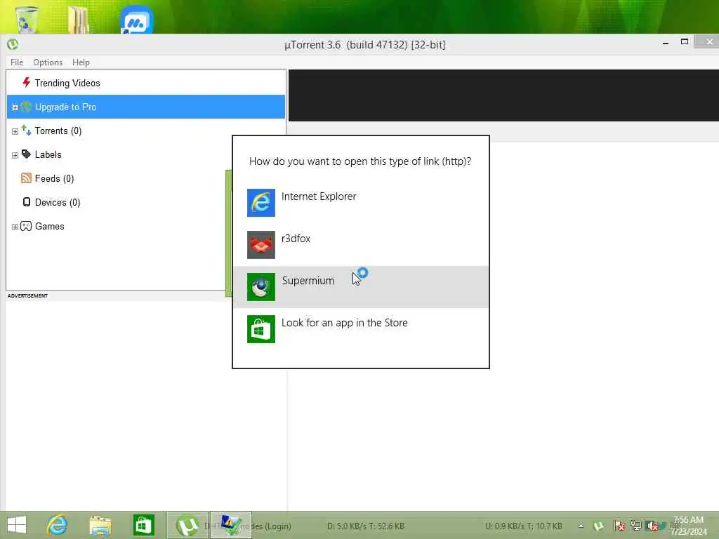Click the Windows Store bag icon in dialog
This screenshot has height=539, width=719.
coord(261,329)
